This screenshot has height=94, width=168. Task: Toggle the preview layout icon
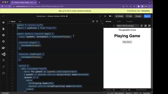click(97, 21)
